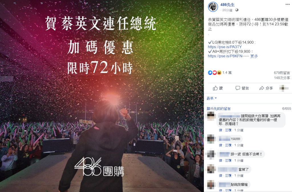Click the speech bubble 留言 comment button

(x=242, y=88)
